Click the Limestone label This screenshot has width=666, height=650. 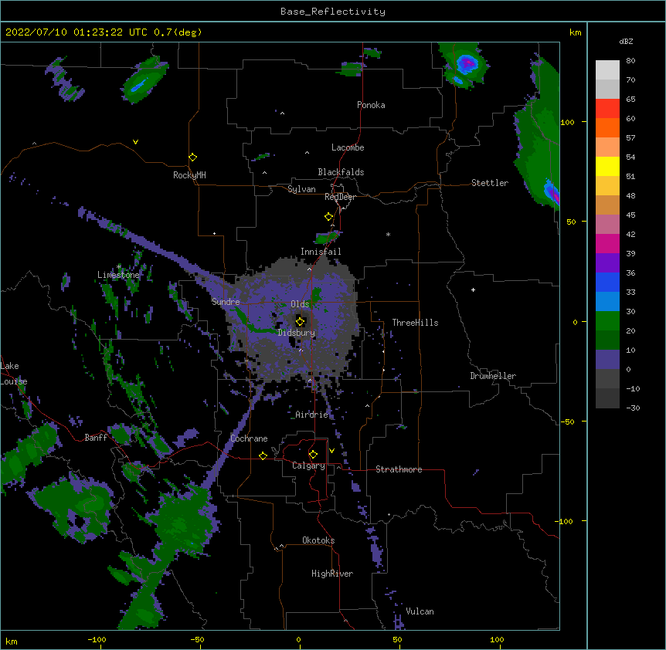(118, 275)
